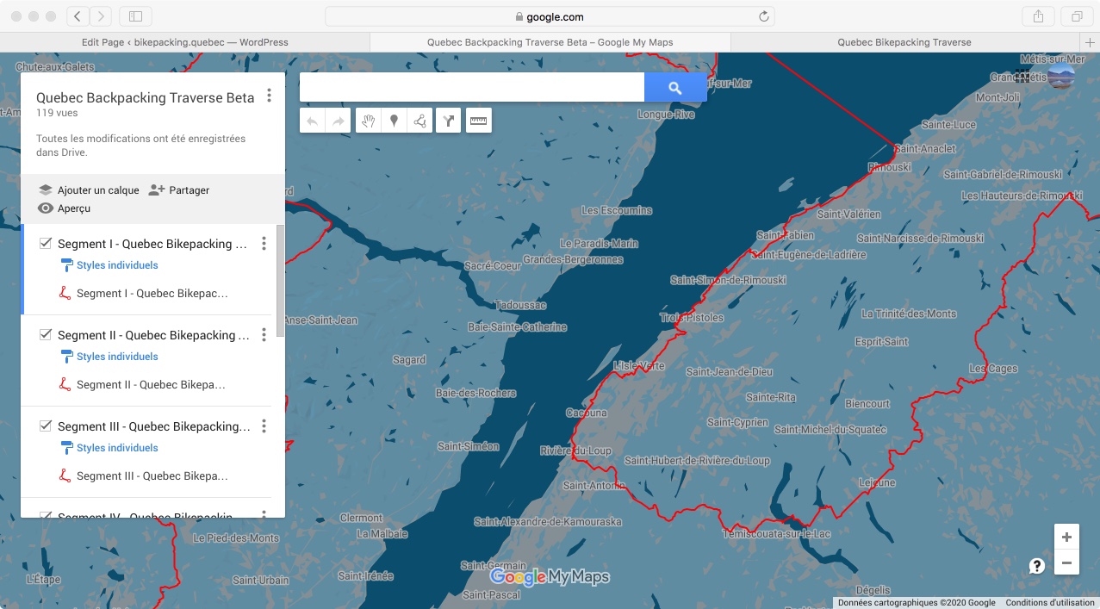Click Segment I red line feature icon
The image size is (1100, 609).
click(65, 293)
